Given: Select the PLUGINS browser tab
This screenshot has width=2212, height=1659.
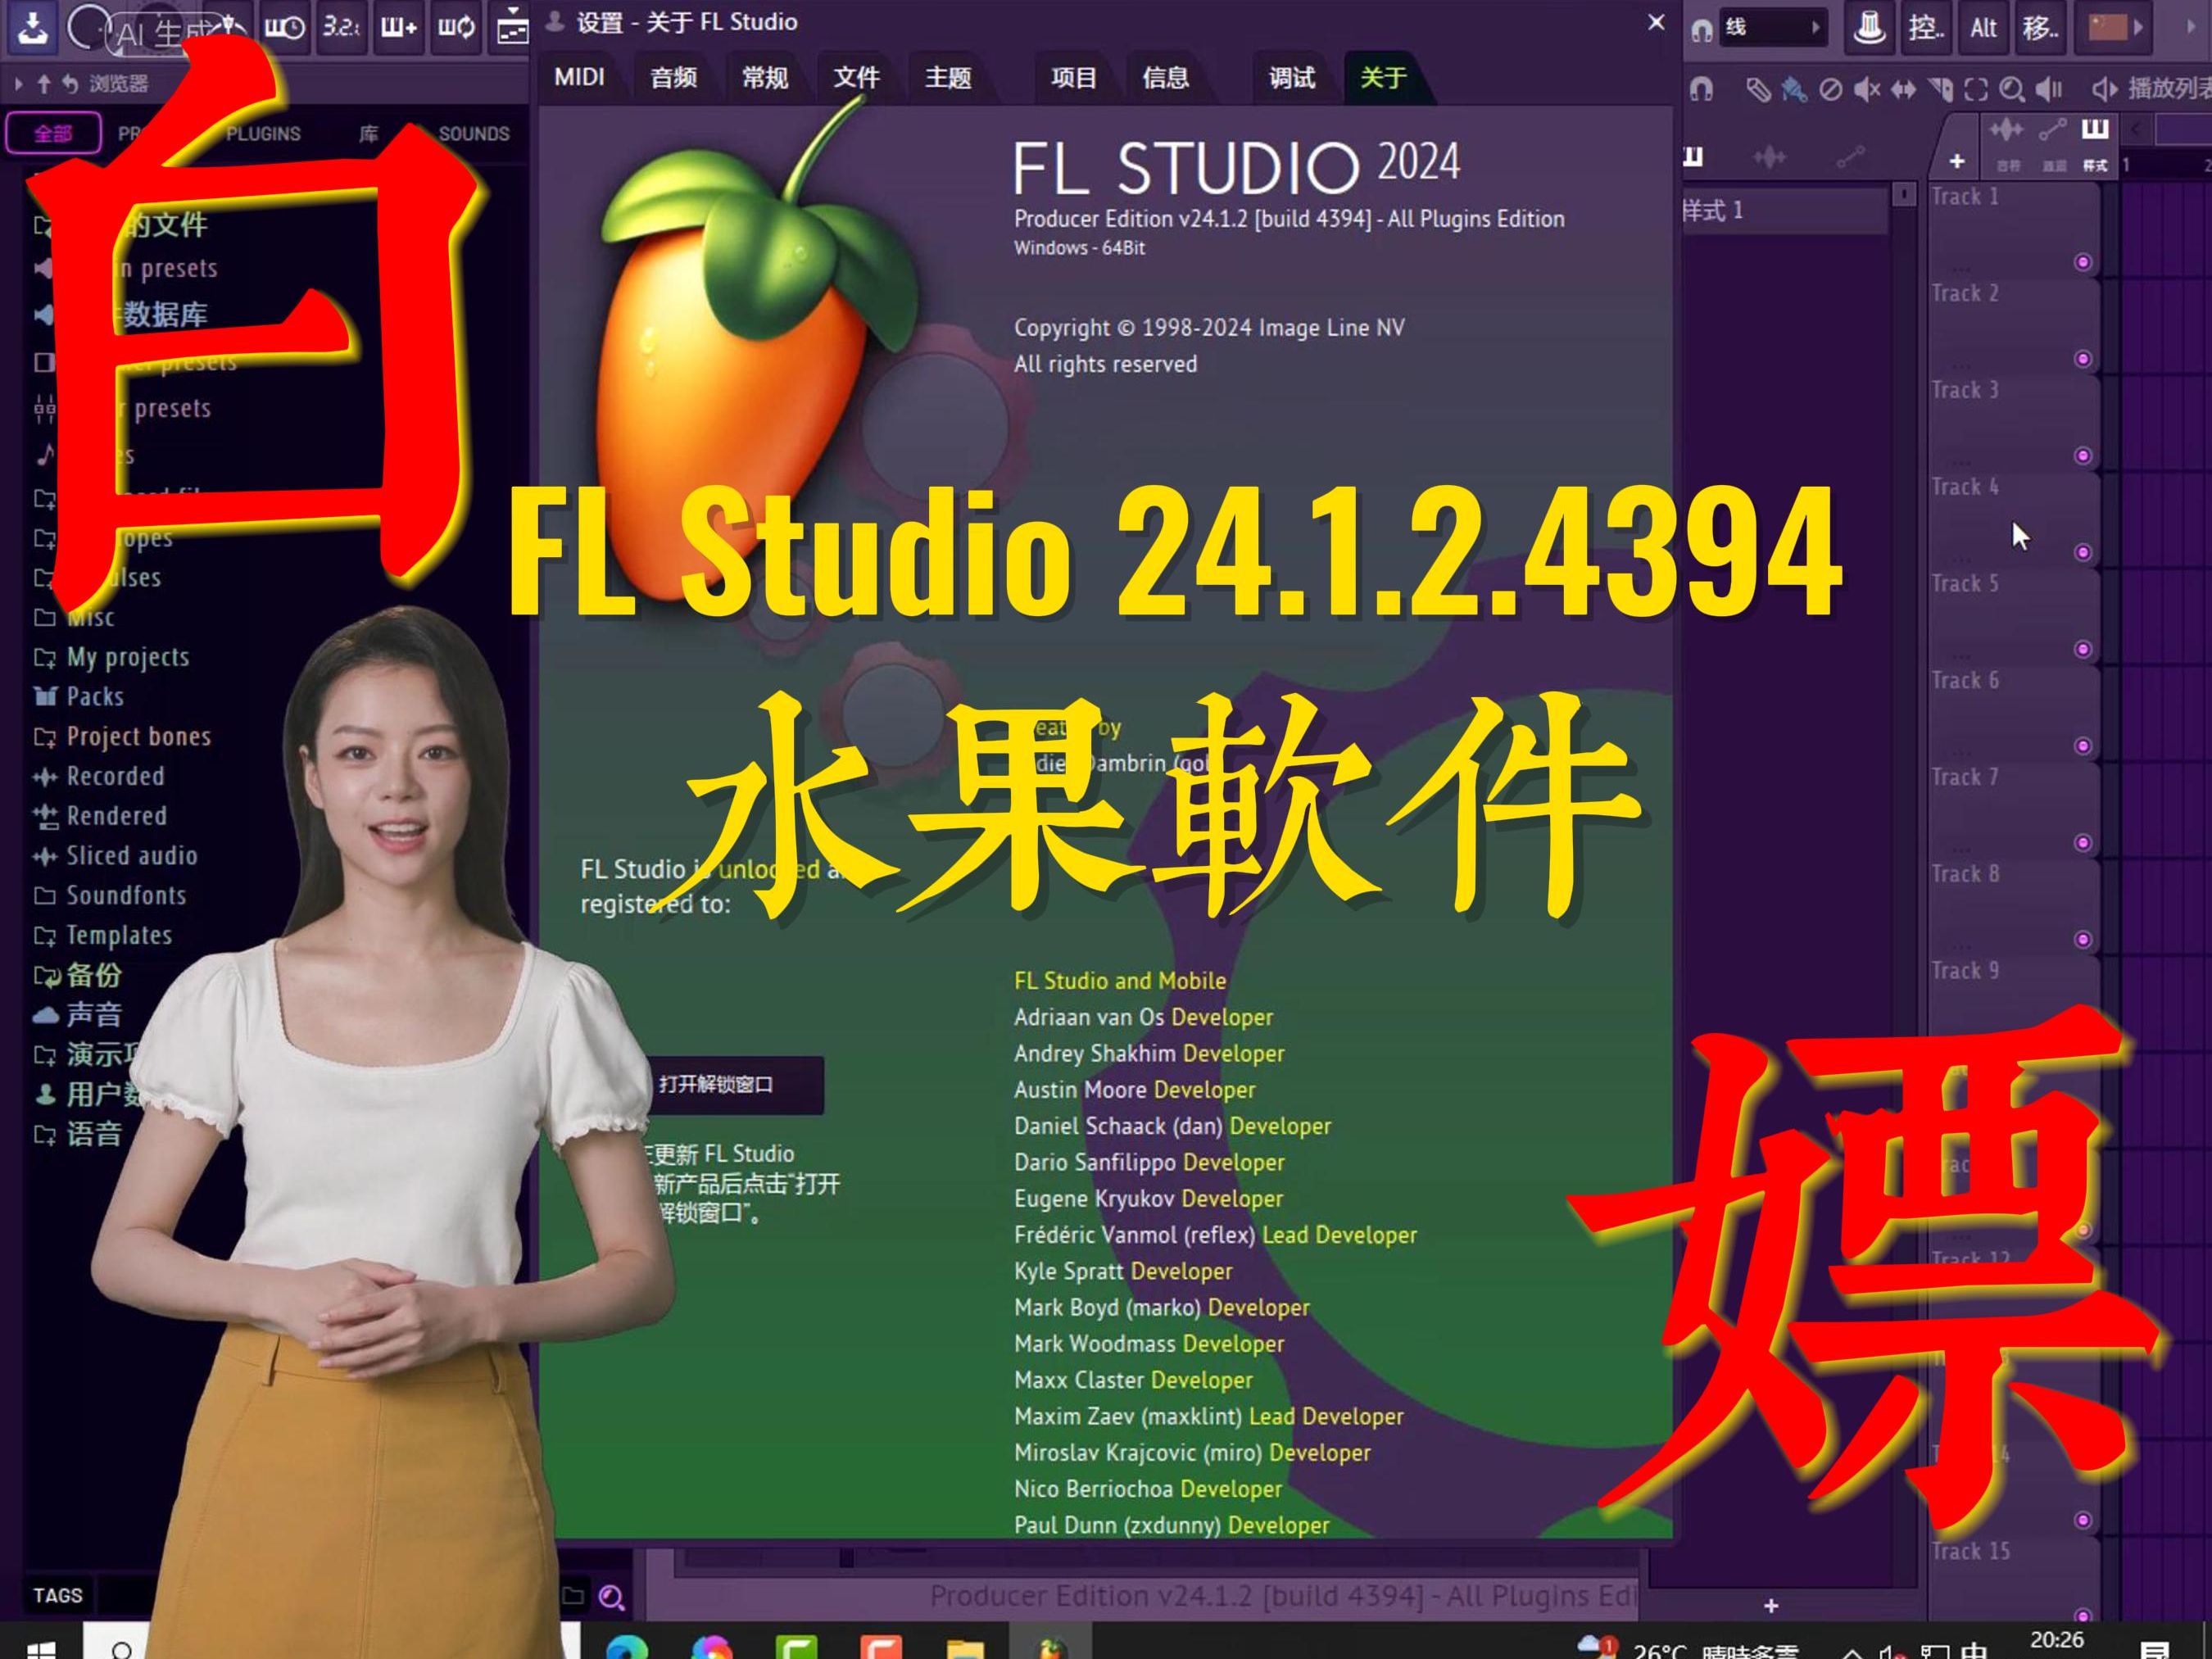Looking at the screenshot, I should point(263,133).
